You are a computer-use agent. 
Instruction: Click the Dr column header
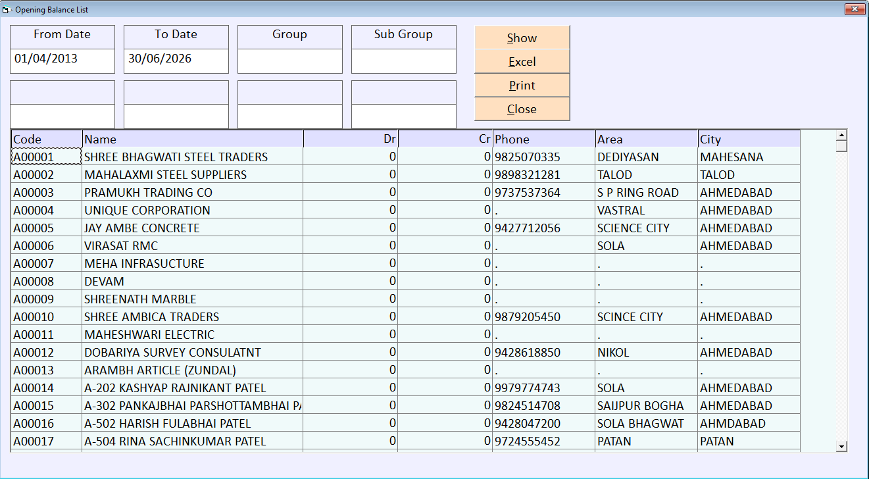tap(351, 139)
